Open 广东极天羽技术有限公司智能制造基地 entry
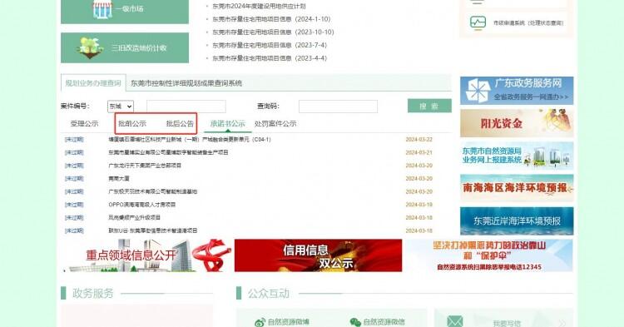The image size is (624, 327). pos(153,191)
